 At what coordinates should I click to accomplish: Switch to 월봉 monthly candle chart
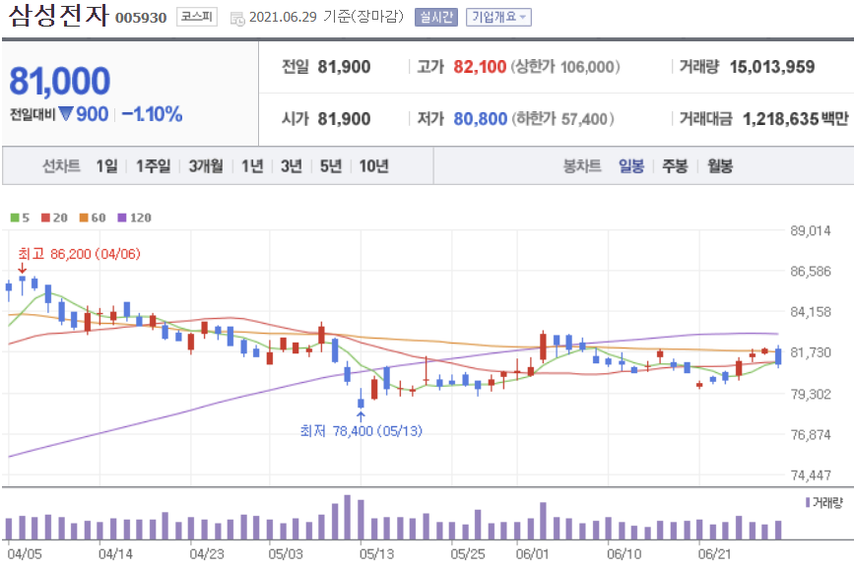pyautogui.click(x=719, y=166)
